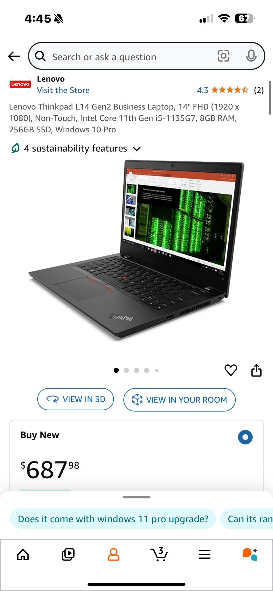Screen dimensions: 273x591
Task: Tap the windows 11 pro upgrade question chip
Action: pos(113,519)
